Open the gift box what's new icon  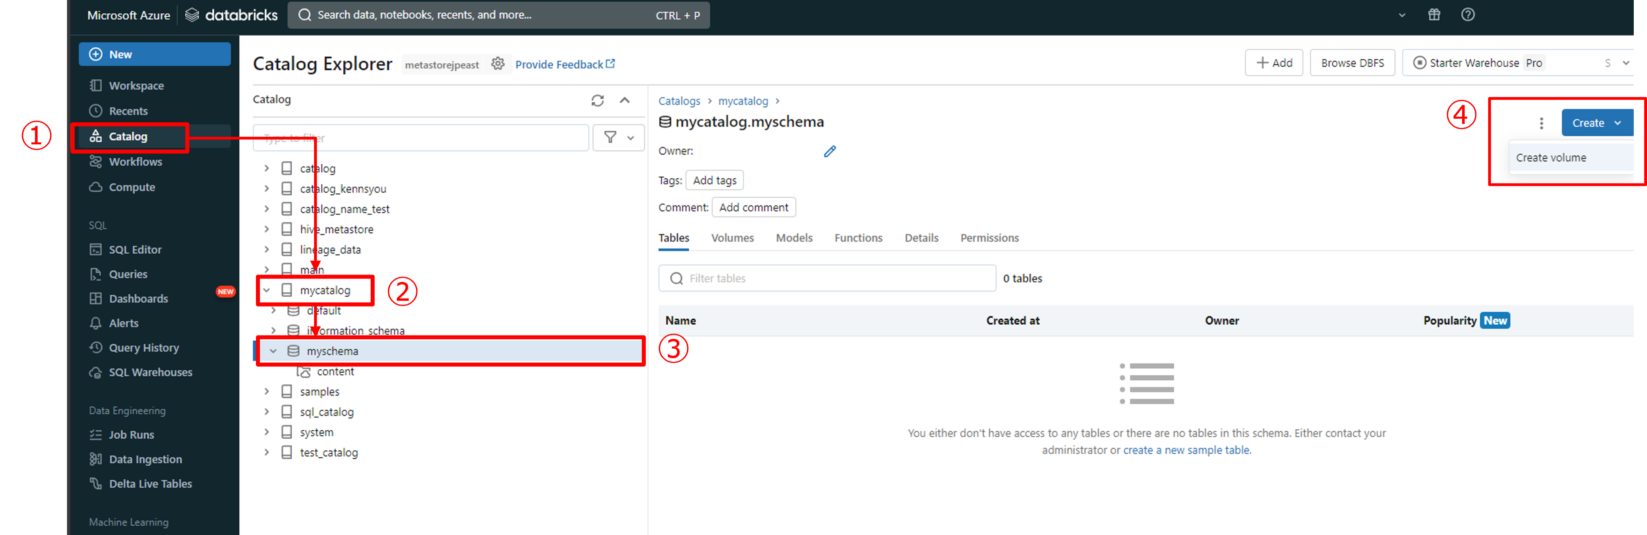(1434, 15)
